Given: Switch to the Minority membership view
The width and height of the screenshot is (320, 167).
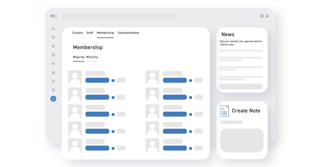Looking at the screenshot, I should click(92, 57).
